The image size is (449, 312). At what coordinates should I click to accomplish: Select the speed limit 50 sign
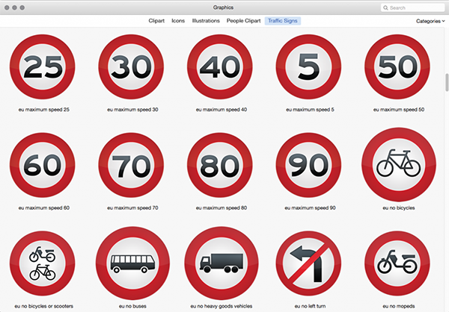(x=397, y=67)
